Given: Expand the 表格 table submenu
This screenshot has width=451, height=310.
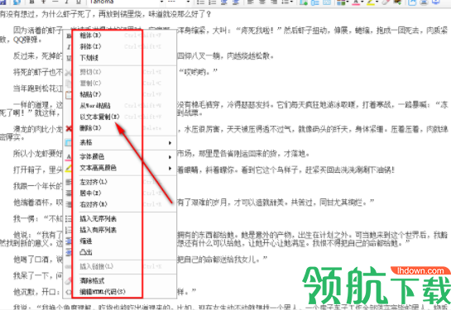Looking at the screenshot, I should pyautogui.click(x=119, y=142).
